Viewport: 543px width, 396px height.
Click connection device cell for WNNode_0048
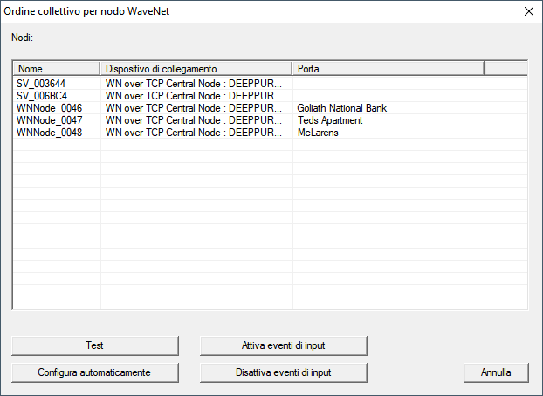tap(194, 133)
